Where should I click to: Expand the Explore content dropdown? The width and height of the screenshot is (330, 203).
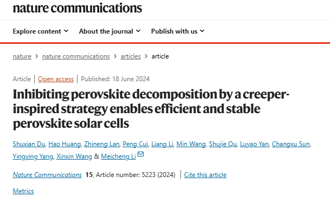pyautogui.click(x=41, y=31)
